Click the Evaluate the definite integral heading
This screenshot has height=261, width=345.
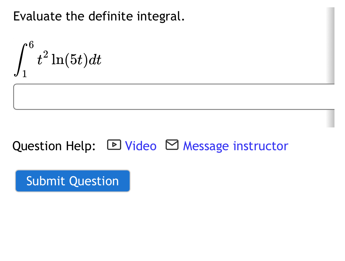point(99,16)
